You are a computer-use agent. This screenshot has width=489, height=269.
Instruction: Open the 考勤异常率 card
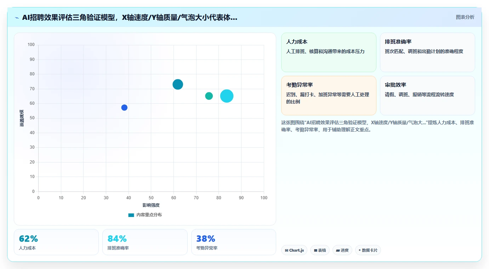[x=329, y=96]
